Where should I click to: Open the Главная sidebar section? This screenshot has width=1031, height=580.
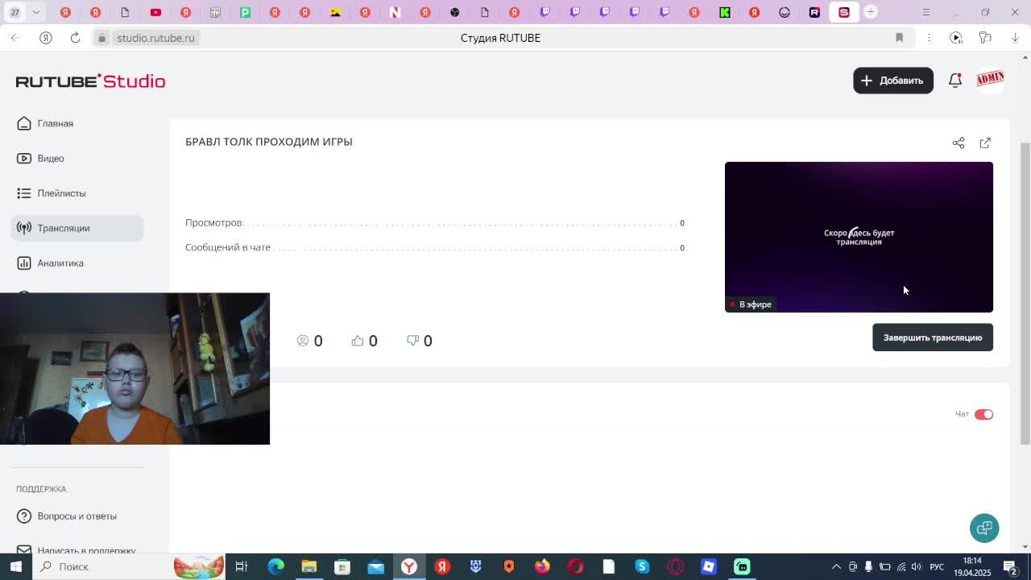click(x=45, y=123)
